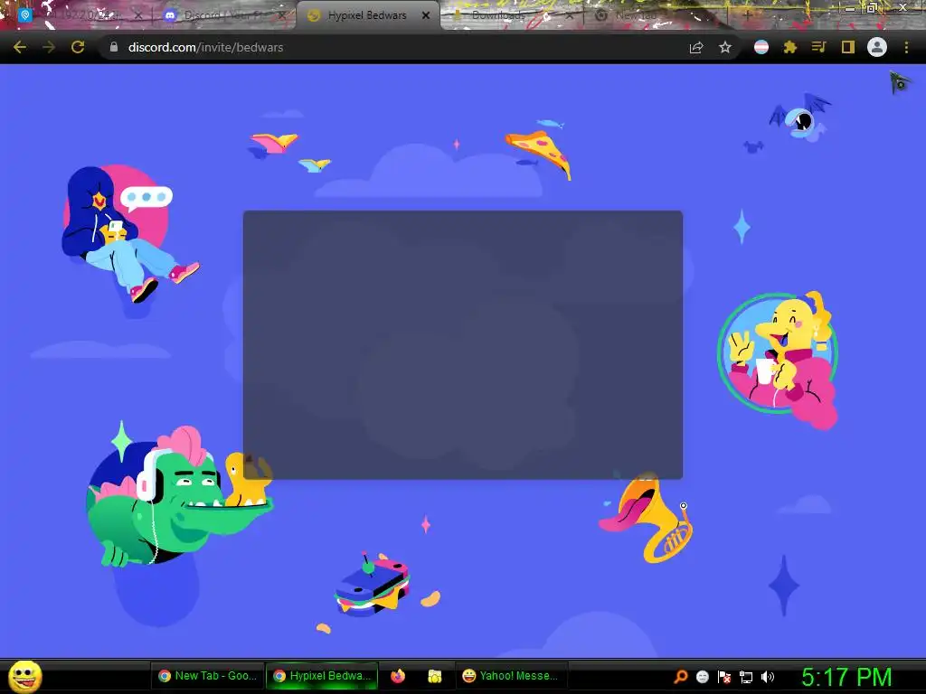The width and height of the screenshot is (926, 694).
Task: Bookmark this page with the star icon
Action: [725, 47]
